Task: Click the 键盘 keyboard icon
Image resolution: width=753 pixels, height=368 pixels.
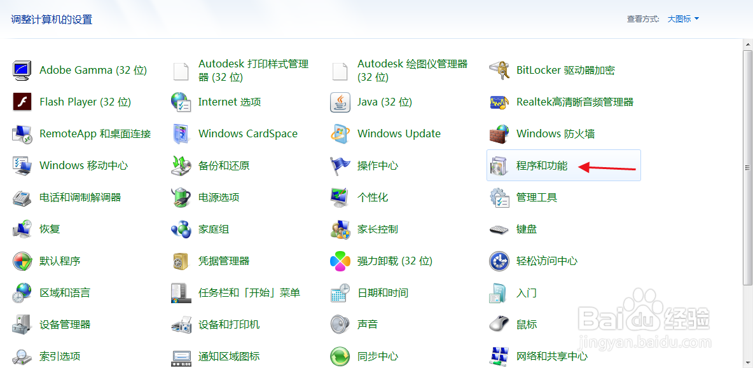Action: [x=499, y=229]
